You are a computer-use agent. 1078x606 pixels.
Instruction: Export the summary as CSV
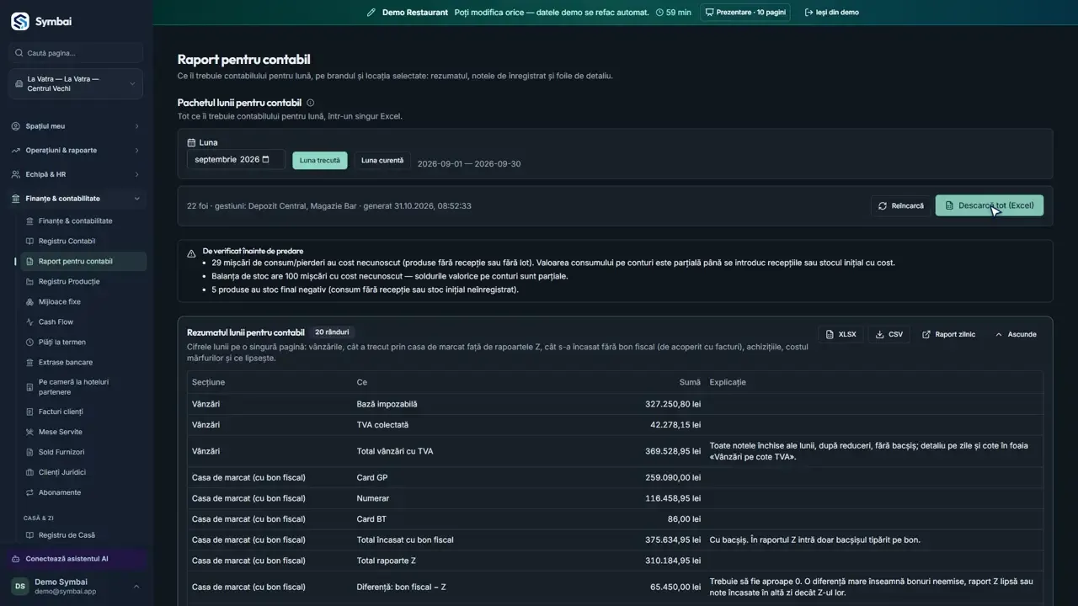(889, 334)
